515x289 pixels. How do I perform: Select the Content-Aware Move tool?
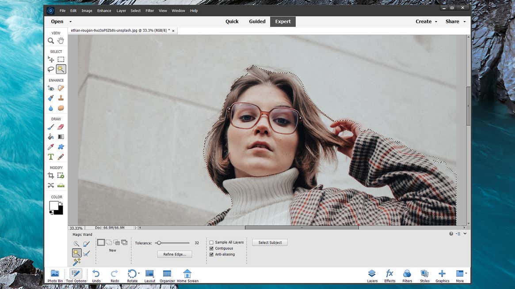pyautogui.click(x=51, y=185)
